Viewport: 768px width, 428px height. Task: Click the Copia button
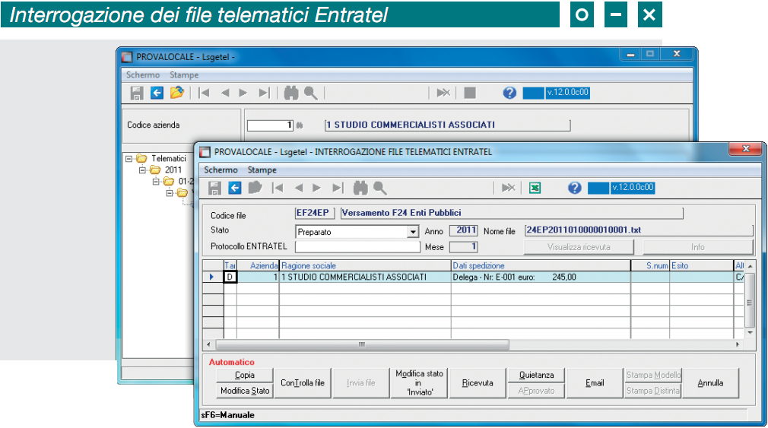(244, 375)
